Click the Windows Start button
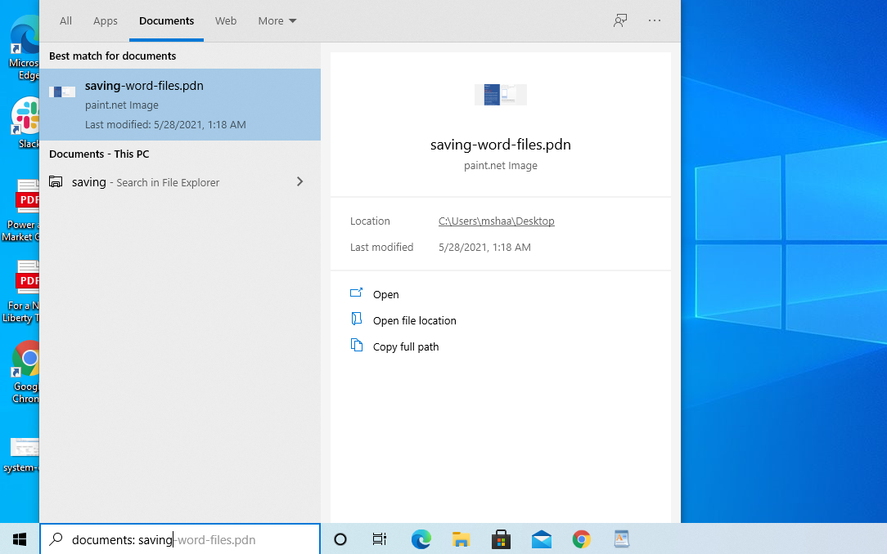 [20, 539]
